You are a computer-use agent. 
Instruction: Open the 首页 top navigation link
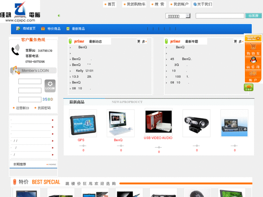pyautogui.click(x=110, y=4)
